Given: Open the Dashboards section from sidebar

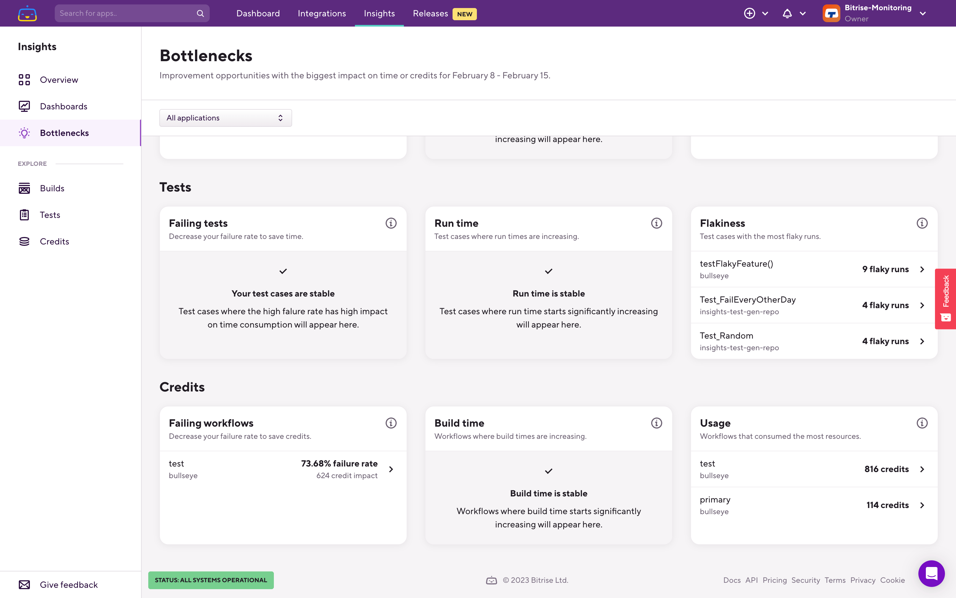Looking at the screenshot, I should [x=63, y=106].
